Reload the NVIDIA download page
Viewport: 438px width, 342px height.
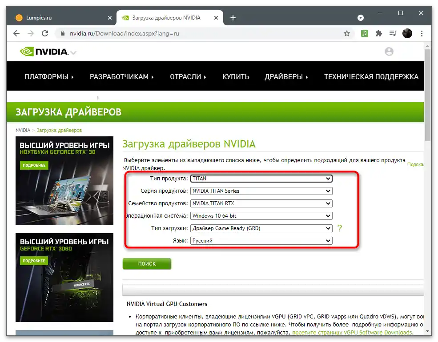[45, 33]
